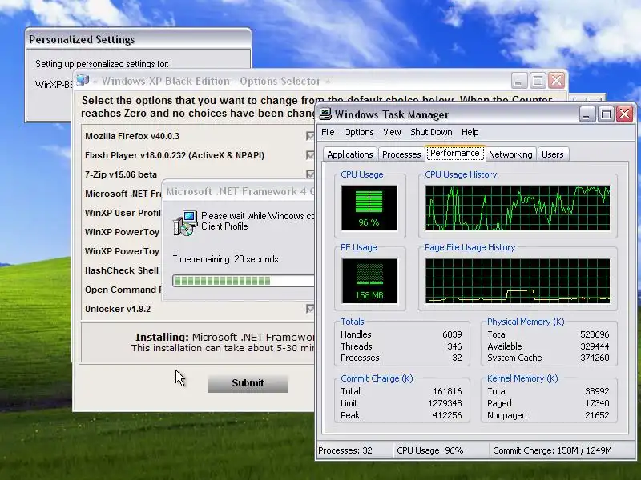
Task: Click the System Cache value 374260
Action: point(595,358)
